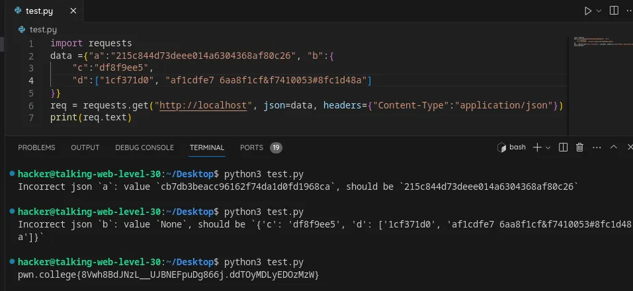Click line number 7 in the gutter

tap(31, 118)
